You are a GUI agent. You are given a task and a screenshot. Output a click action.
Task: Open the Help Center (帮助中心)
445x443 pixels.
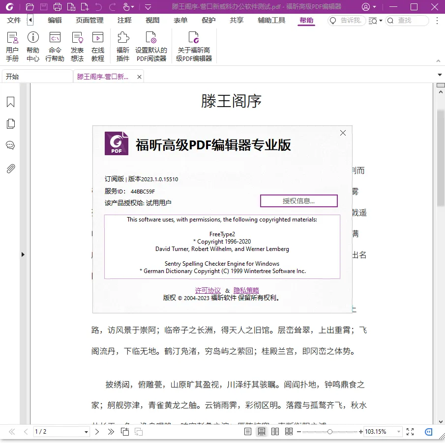point(33,47)
